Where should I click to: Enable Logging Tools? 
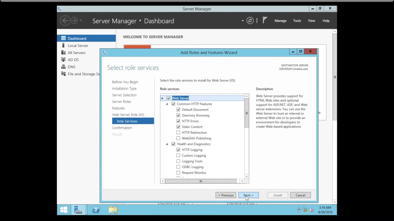coord(178,161)
